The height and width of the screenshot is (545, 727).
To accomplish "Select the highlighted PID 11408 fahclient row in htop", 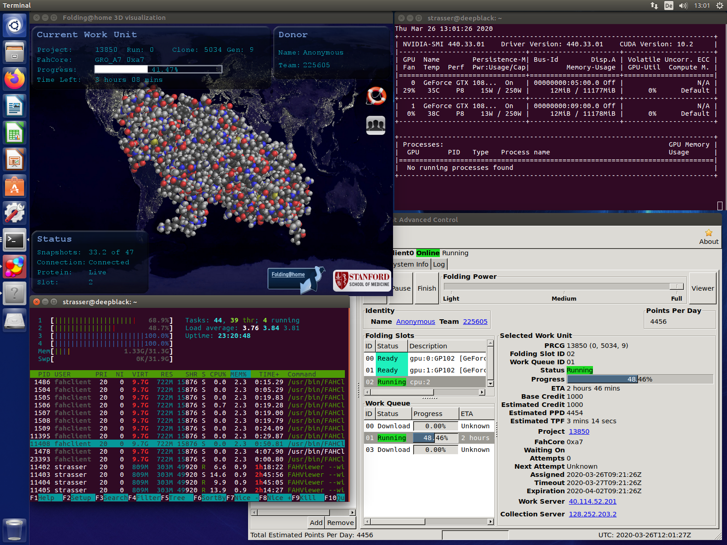I will tap(187, 444).
